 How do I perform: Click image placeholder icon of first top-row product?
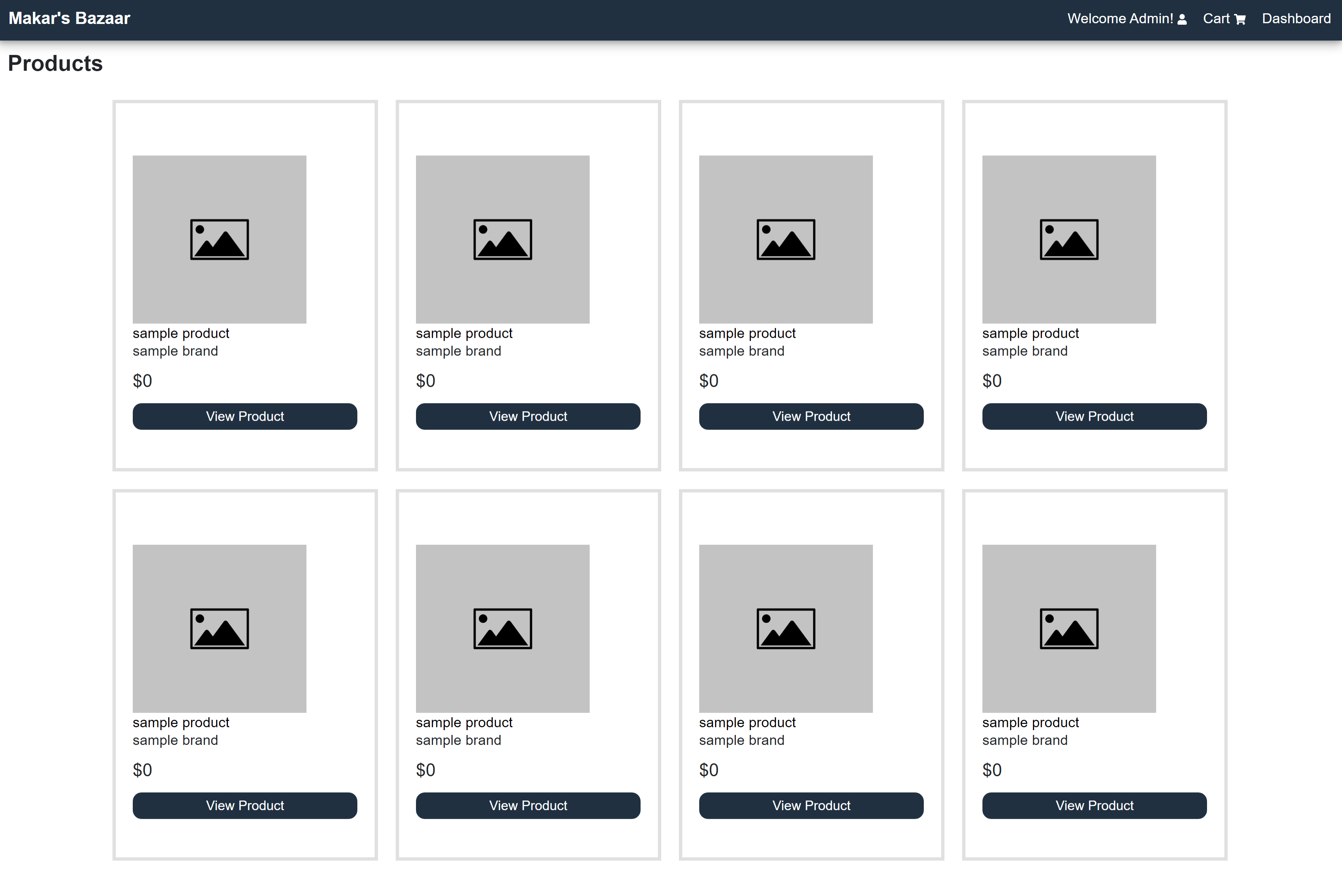pos(219,240)
